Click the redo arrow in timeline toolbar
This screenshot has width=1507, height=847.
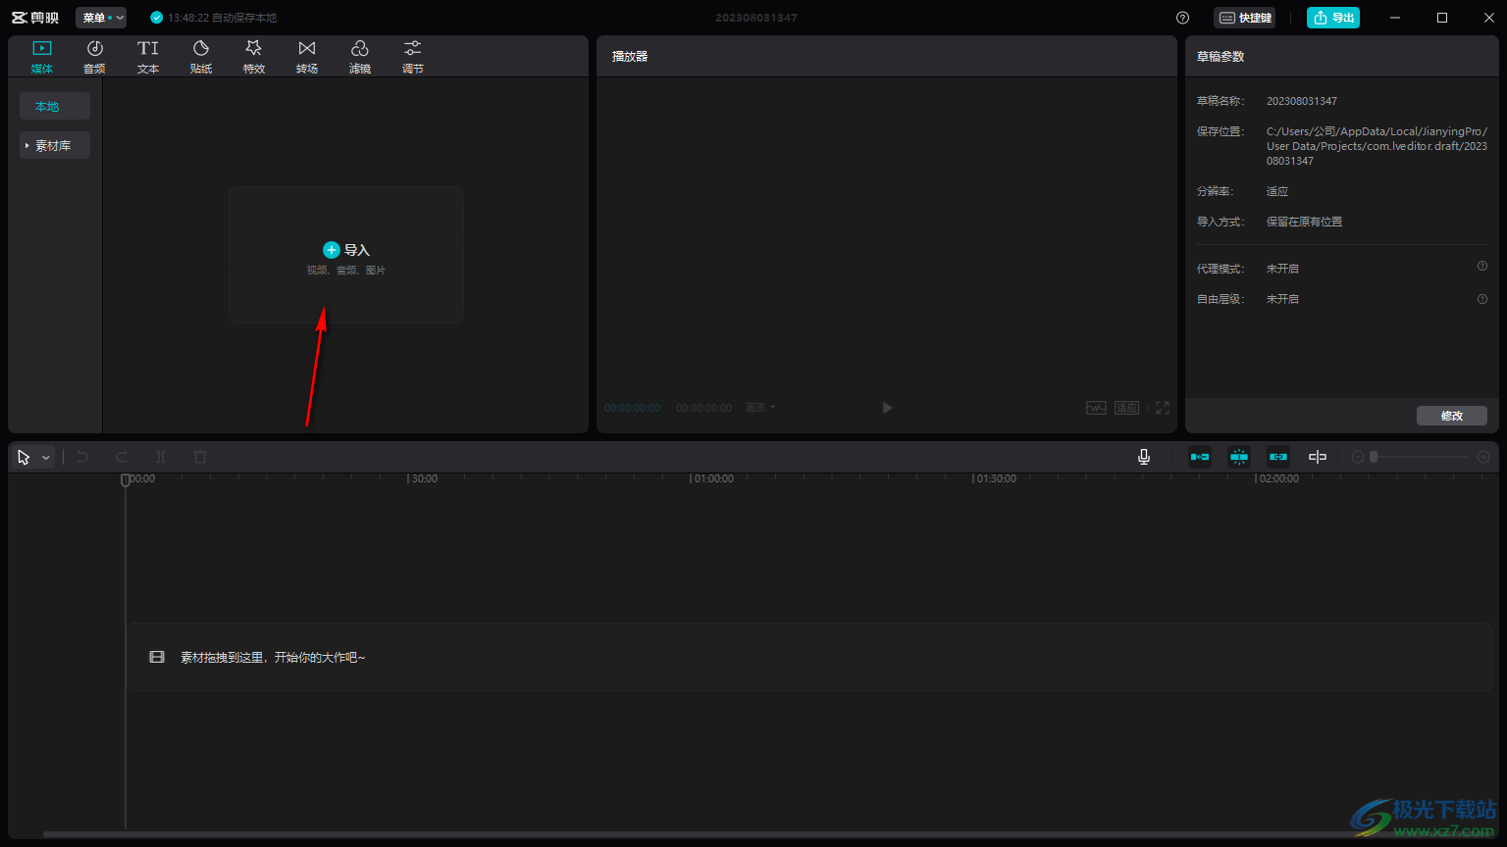[x=122, y=457]
